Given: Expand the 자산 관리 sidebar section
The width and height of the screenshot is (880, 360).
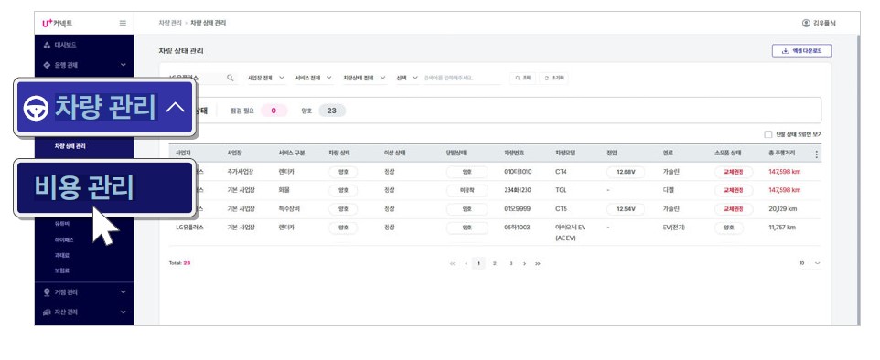Looking at the screenshot, I should 84,312.
